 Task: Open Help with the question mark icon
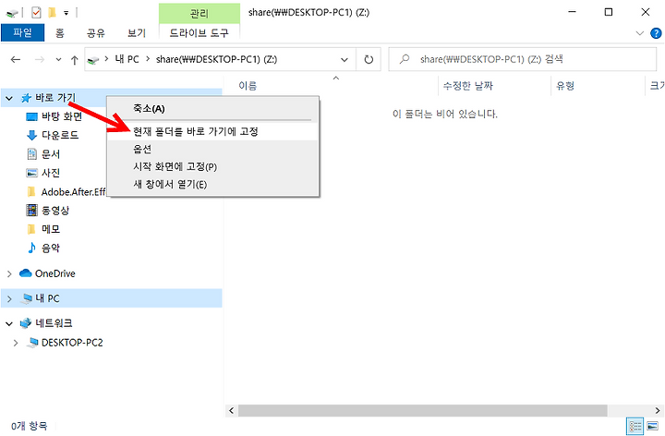click(656, 33)
